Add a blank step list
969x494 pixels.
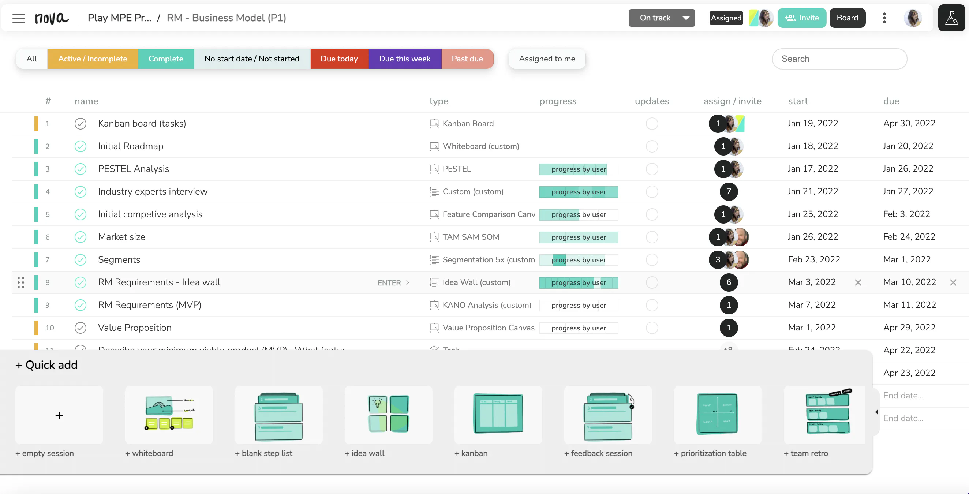279,415
